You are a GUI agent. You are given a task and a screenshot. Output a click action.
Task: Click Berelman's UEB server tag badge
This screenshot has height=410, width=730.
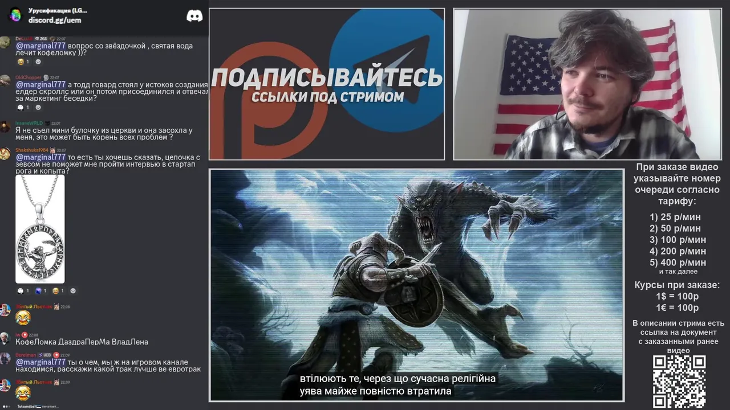point(45,355)
